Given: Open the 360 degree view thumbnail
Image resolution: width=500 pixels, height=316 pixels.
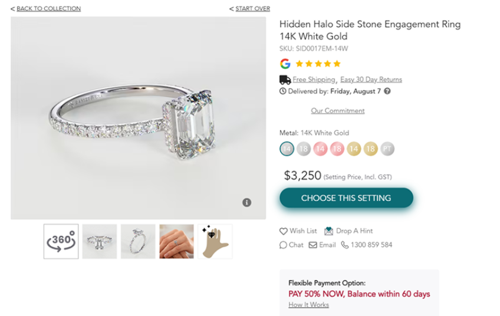Looking at the screenshot, I should (61, 241).
